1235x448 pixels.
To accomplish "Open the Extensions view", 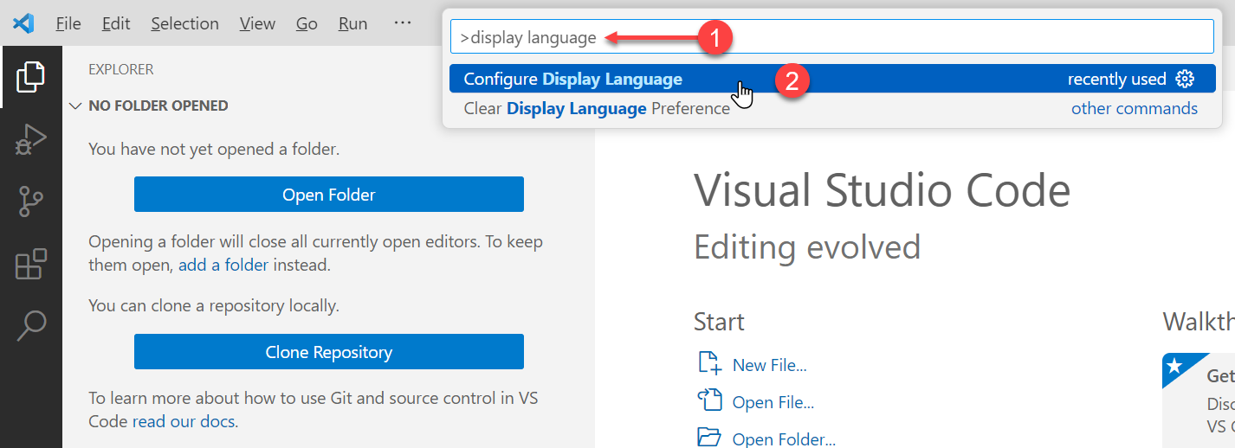I will (x=30, y=264).
